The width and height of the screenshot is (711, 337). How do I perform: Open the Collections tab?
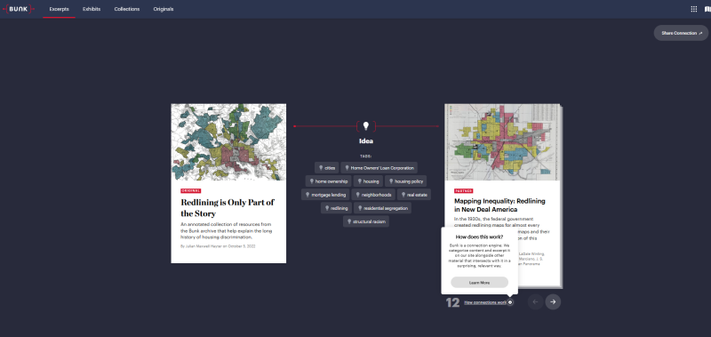pos(127,9)
